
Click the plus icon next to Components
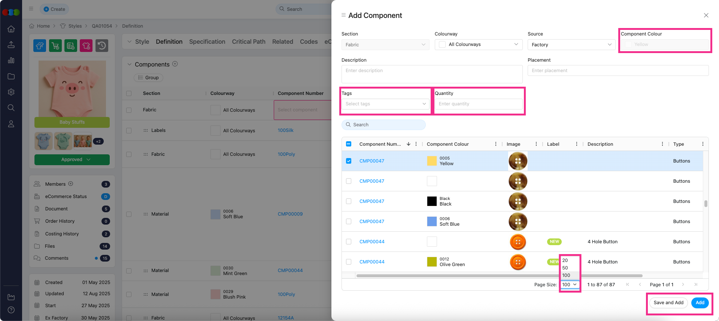175,64
